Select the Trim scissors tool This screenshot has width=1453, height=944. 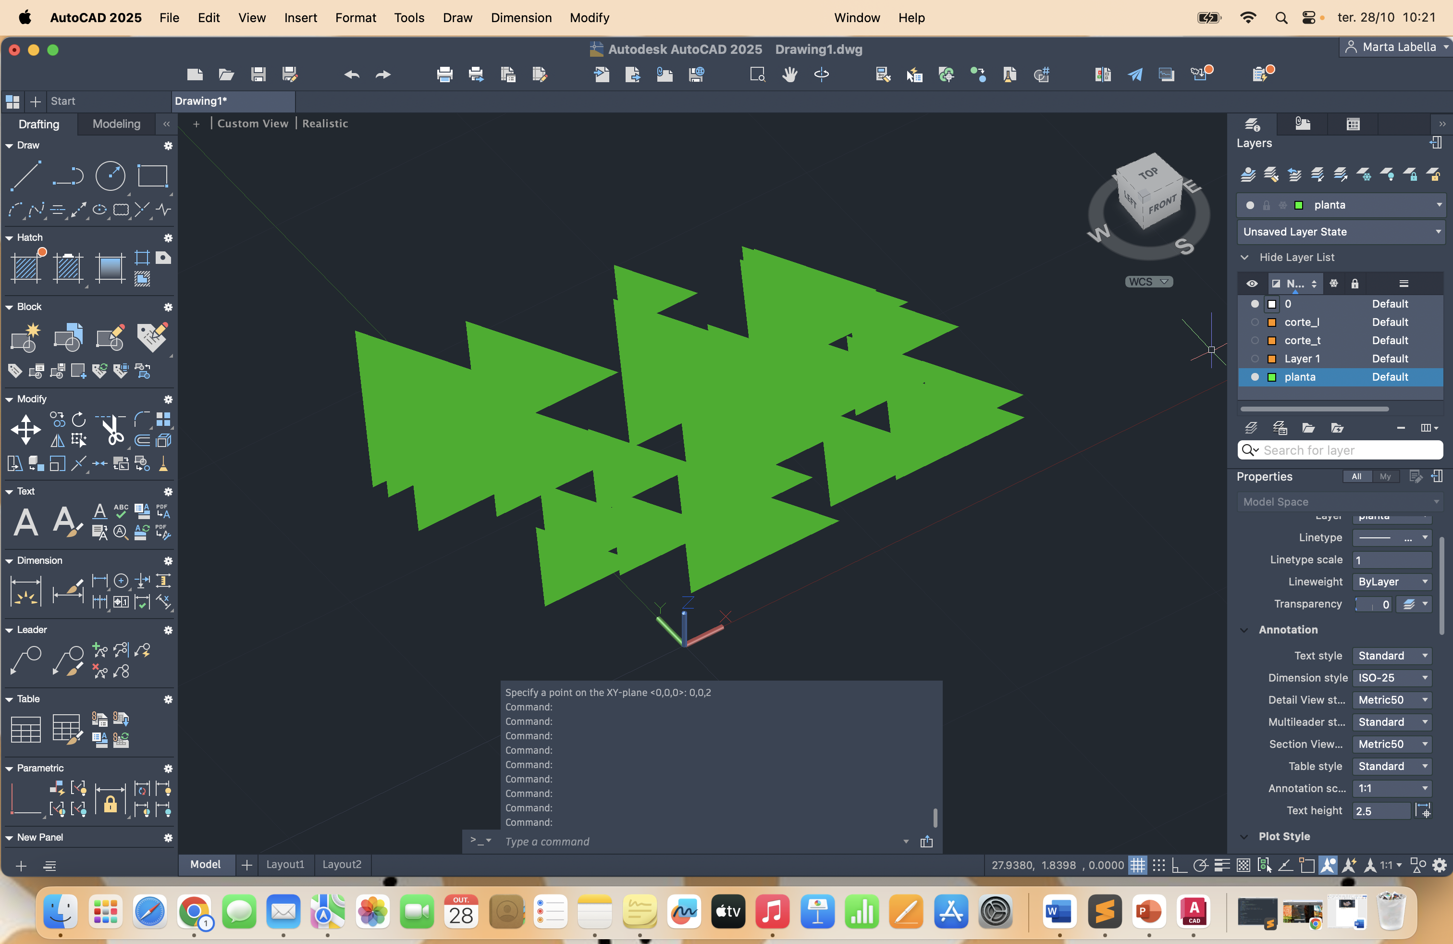pos(112,430)
